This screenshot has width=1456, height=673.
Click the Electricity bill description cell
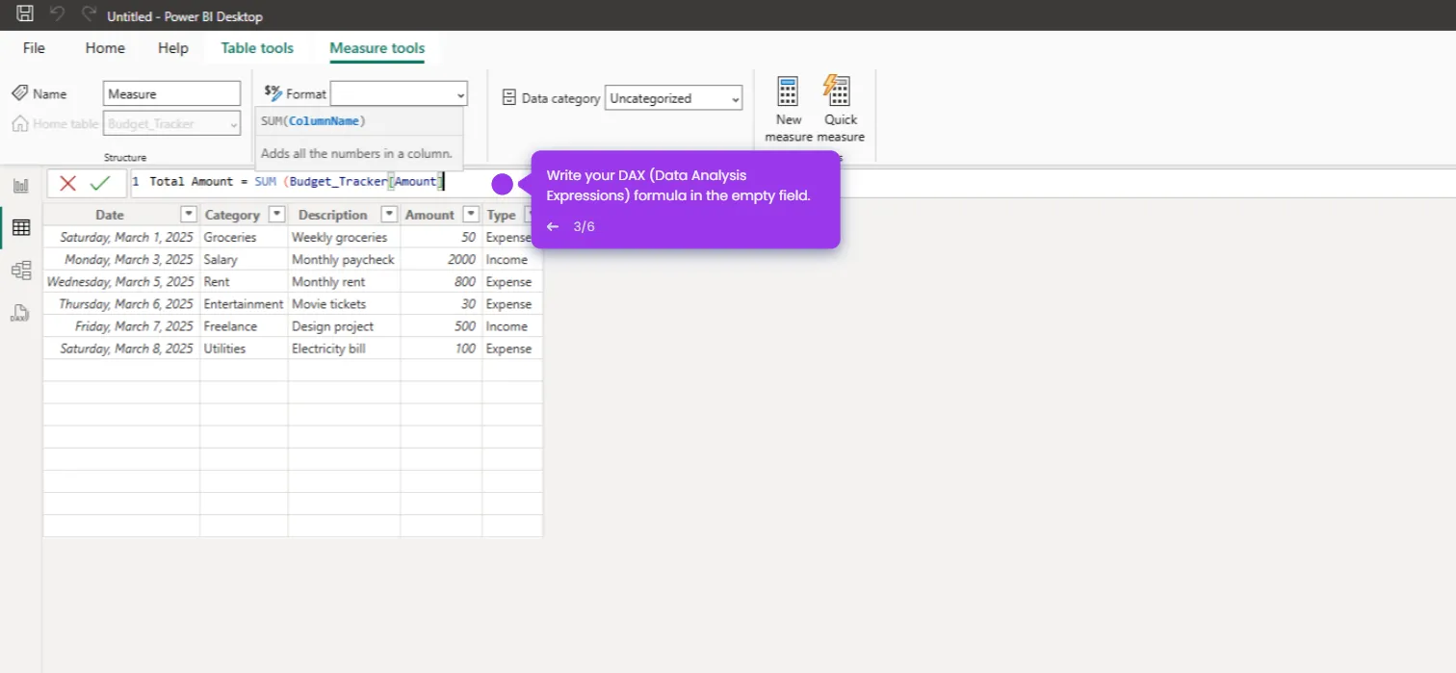344,348
